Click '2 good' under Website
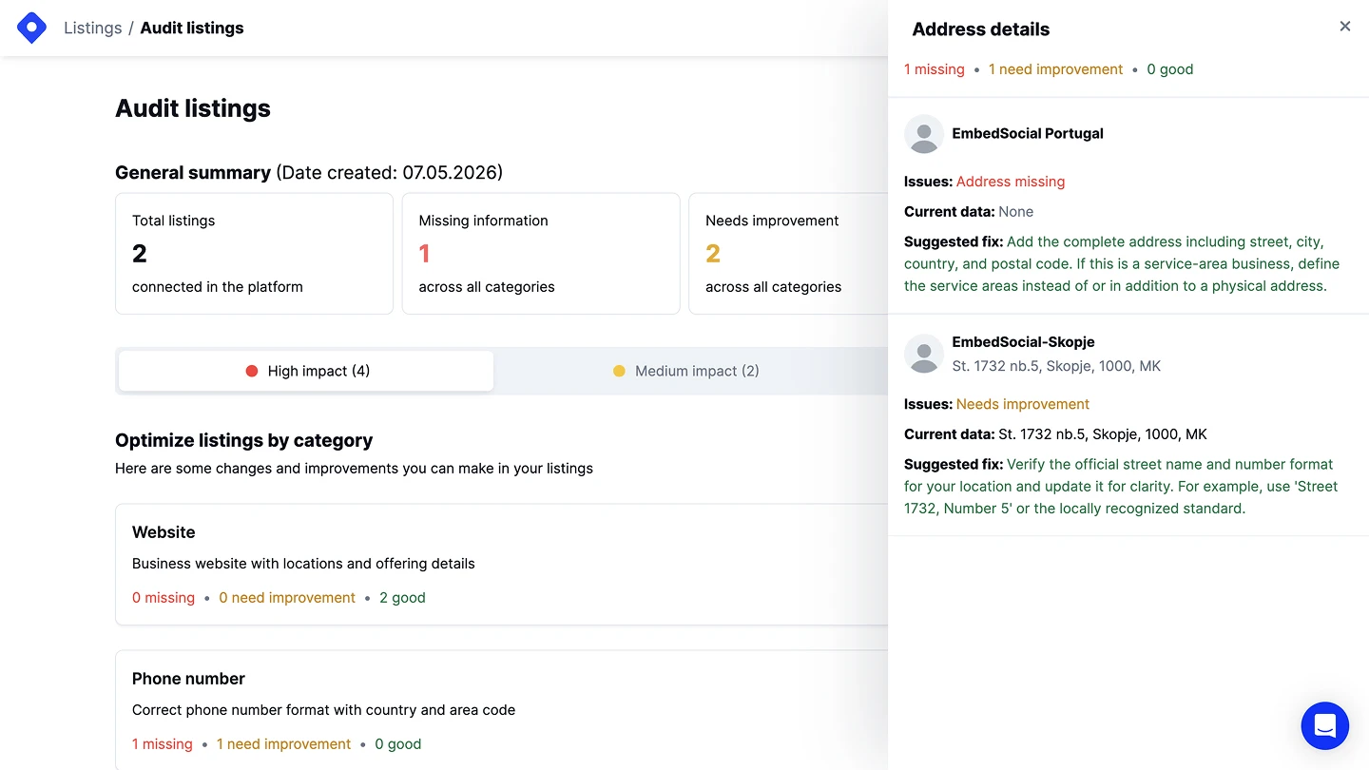 pos(402,598)
